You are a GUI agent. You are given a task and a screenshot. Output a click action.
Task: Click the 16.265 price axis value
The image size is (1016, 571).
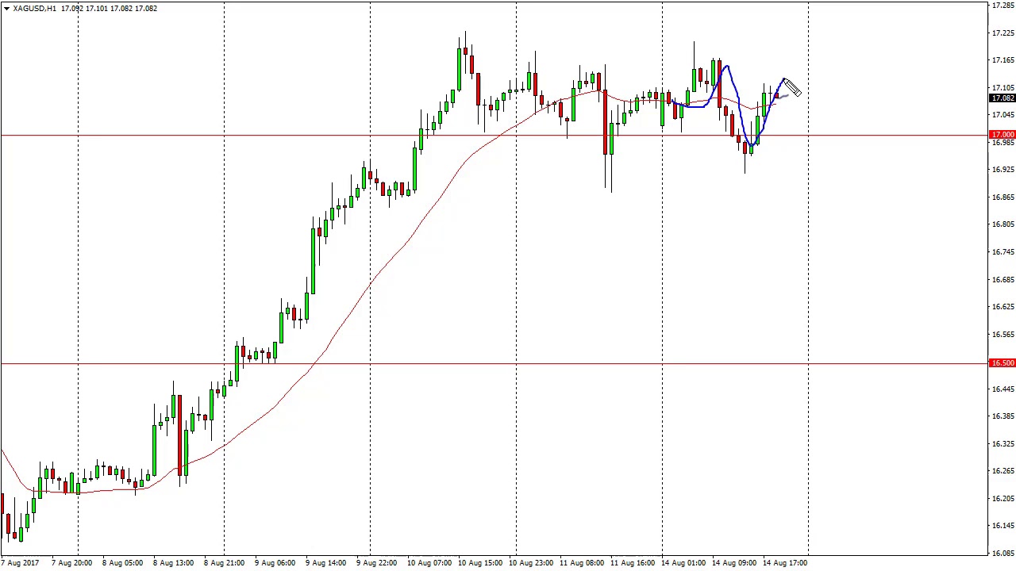(1003, 471)
